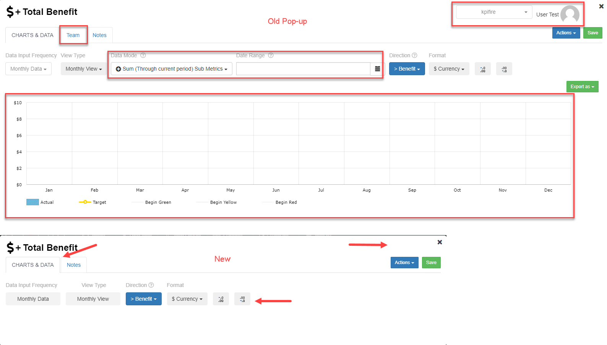Click the User Test avatar icon

[570, 15]
